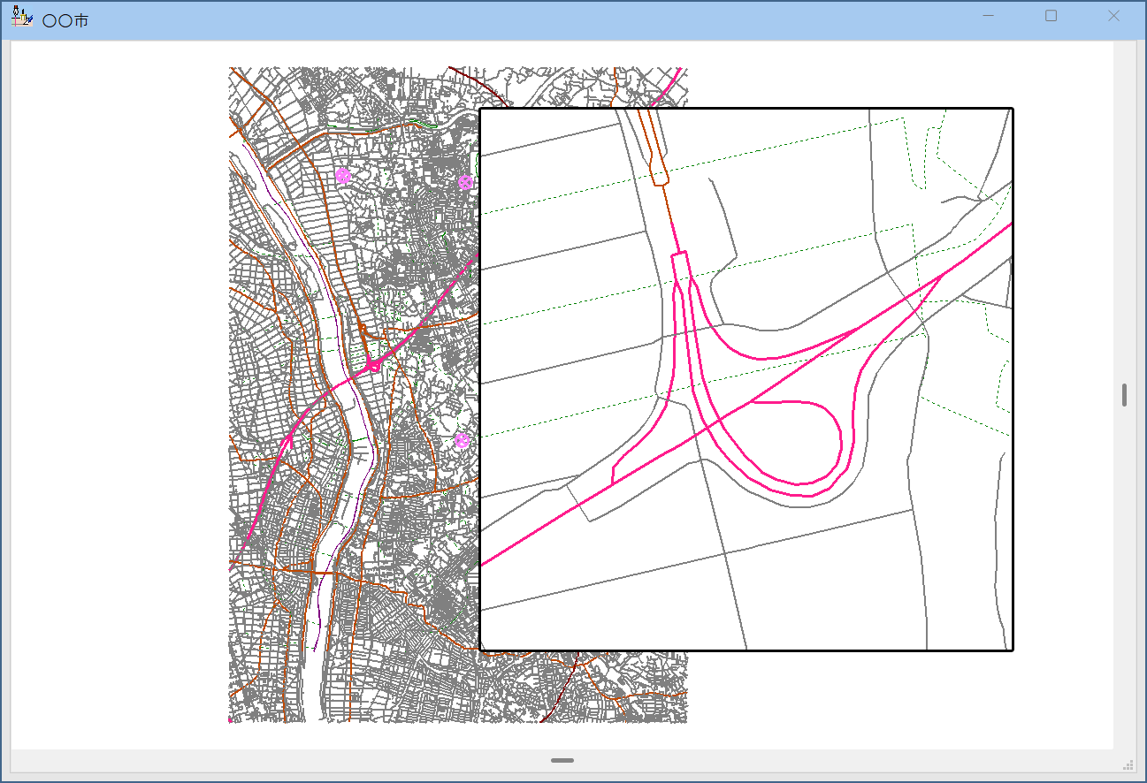Click the application icon in the title bar
Viewport: 1147px width, 783px height.
(x=22, y=18)
